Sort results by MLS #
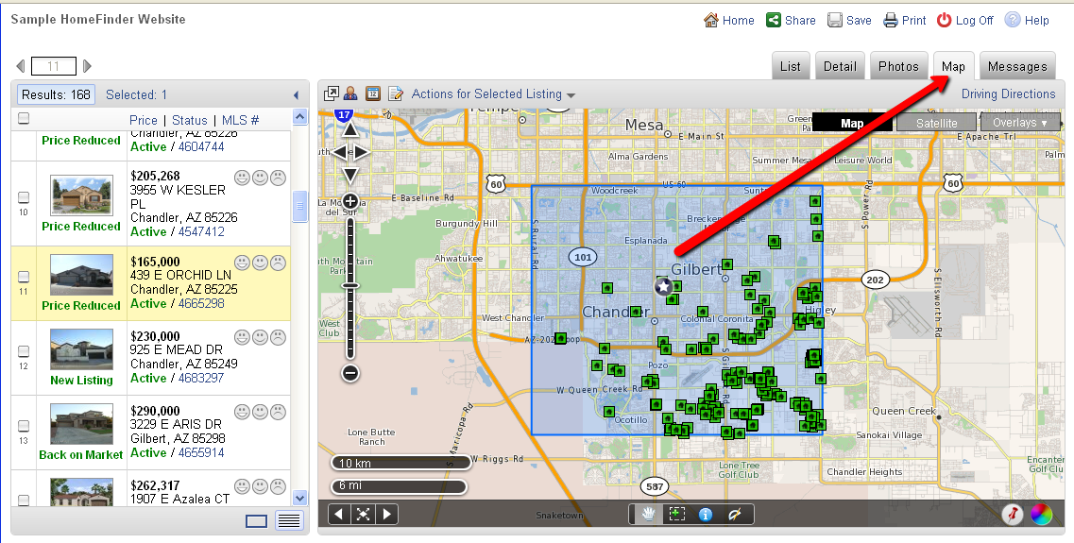Image resolution: width=1074 pixels, height=543 pixels. pyautogui.click(x=241, y=120)
